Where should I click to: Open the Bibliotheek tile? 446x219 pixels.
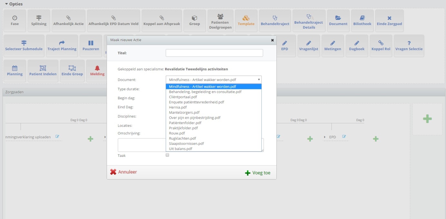click(x=362, y=21)
